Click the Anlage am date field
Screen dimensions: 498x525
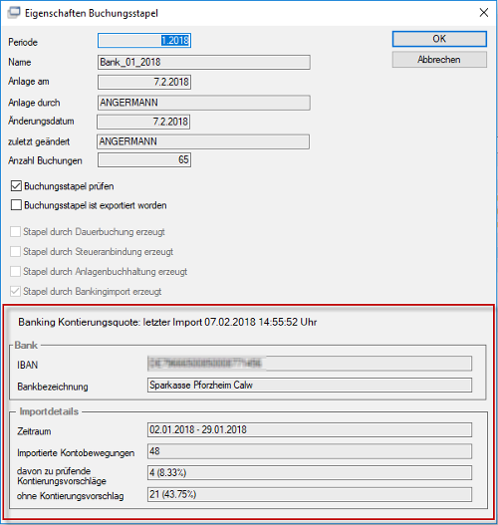[144, 82]
